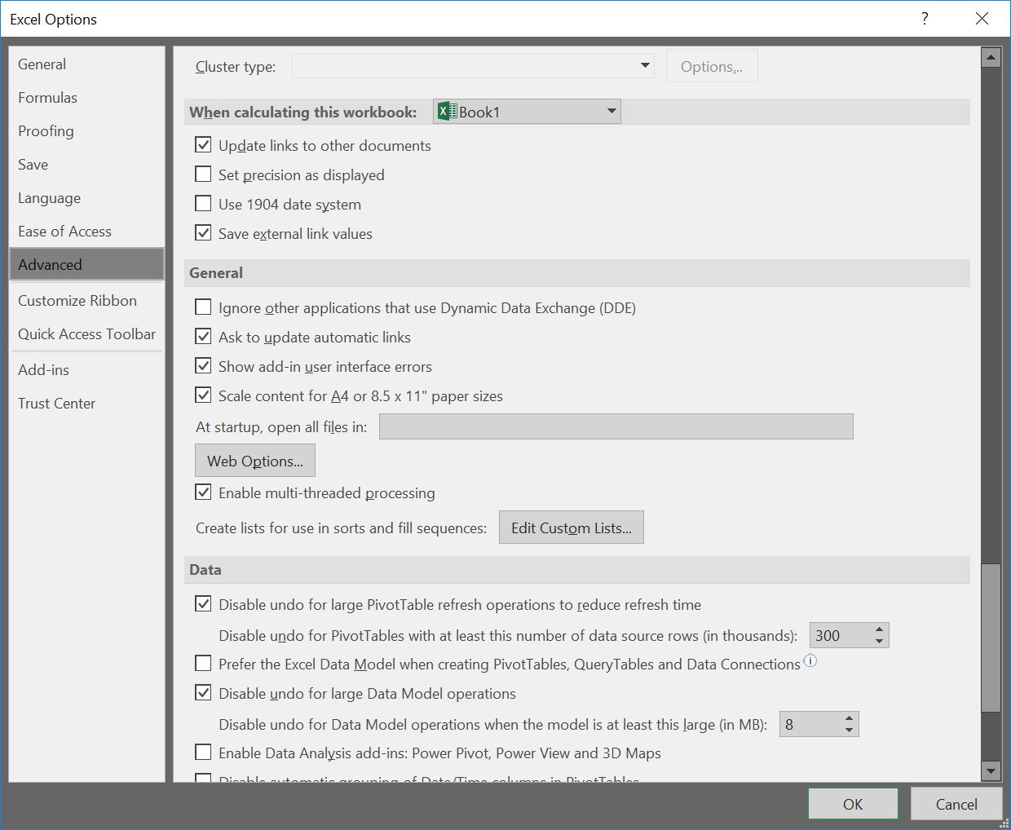Click the 'At startup, open all files in' field

click(616, 426)
